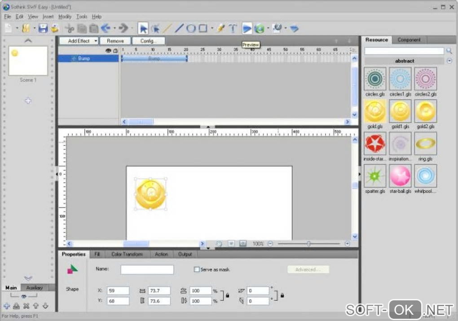
Task: Open the Modify menu
Action: click(x=65, y=17)
